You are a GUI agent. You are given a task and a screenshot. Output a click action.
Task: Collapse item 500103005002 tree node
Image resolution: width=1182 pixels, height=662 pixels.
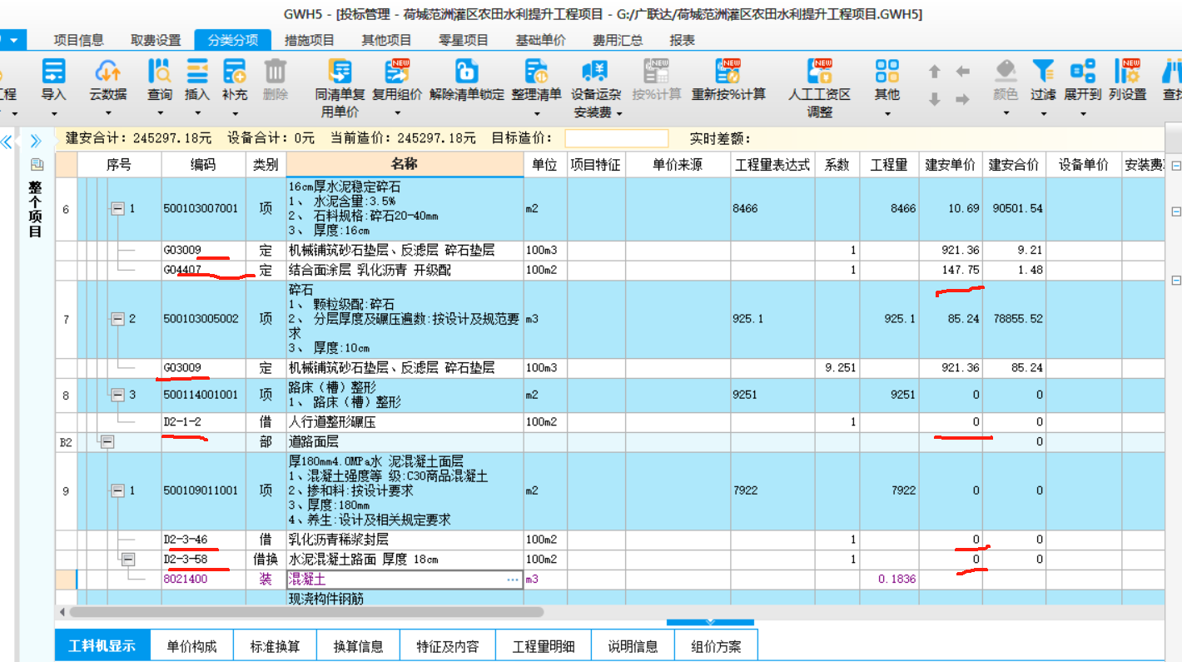click(x=117, y=319)
